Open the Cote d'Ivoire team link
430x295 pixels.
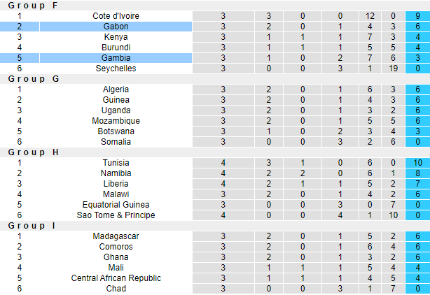click(x=116, y=16)
